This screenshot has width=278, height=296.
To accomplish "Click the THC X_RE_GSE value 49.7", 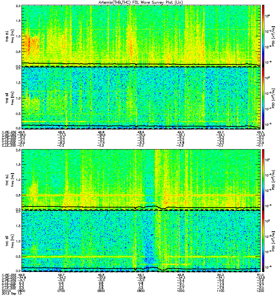I will (x=62, y=275).
